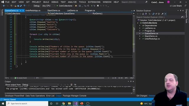Open the Developer PowerShell tab
The width and height of the screenshot is (189, 106).
(x=14, y=96)
